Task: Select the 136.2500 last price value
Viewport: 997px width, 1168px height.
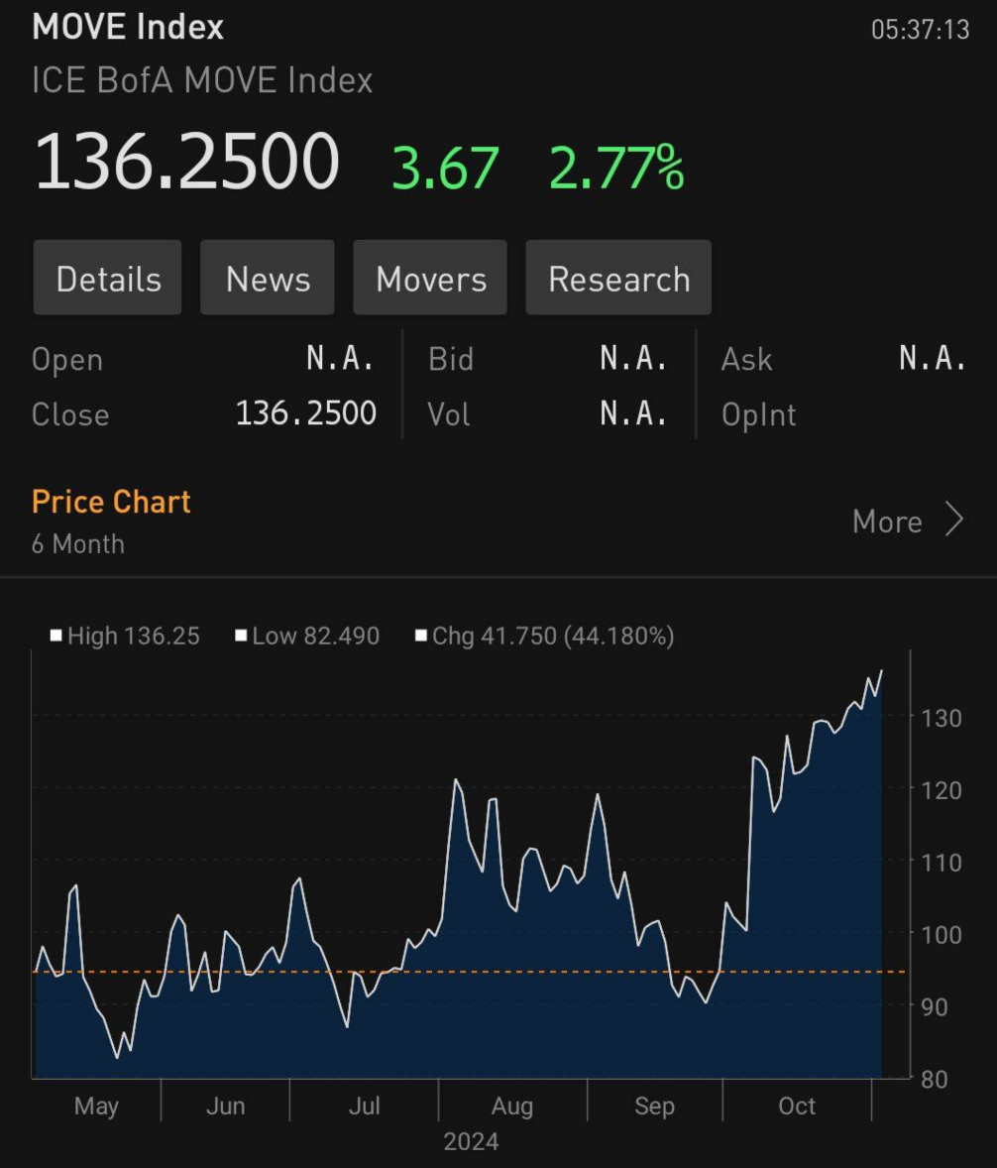Action: click(x=186, y=161)
